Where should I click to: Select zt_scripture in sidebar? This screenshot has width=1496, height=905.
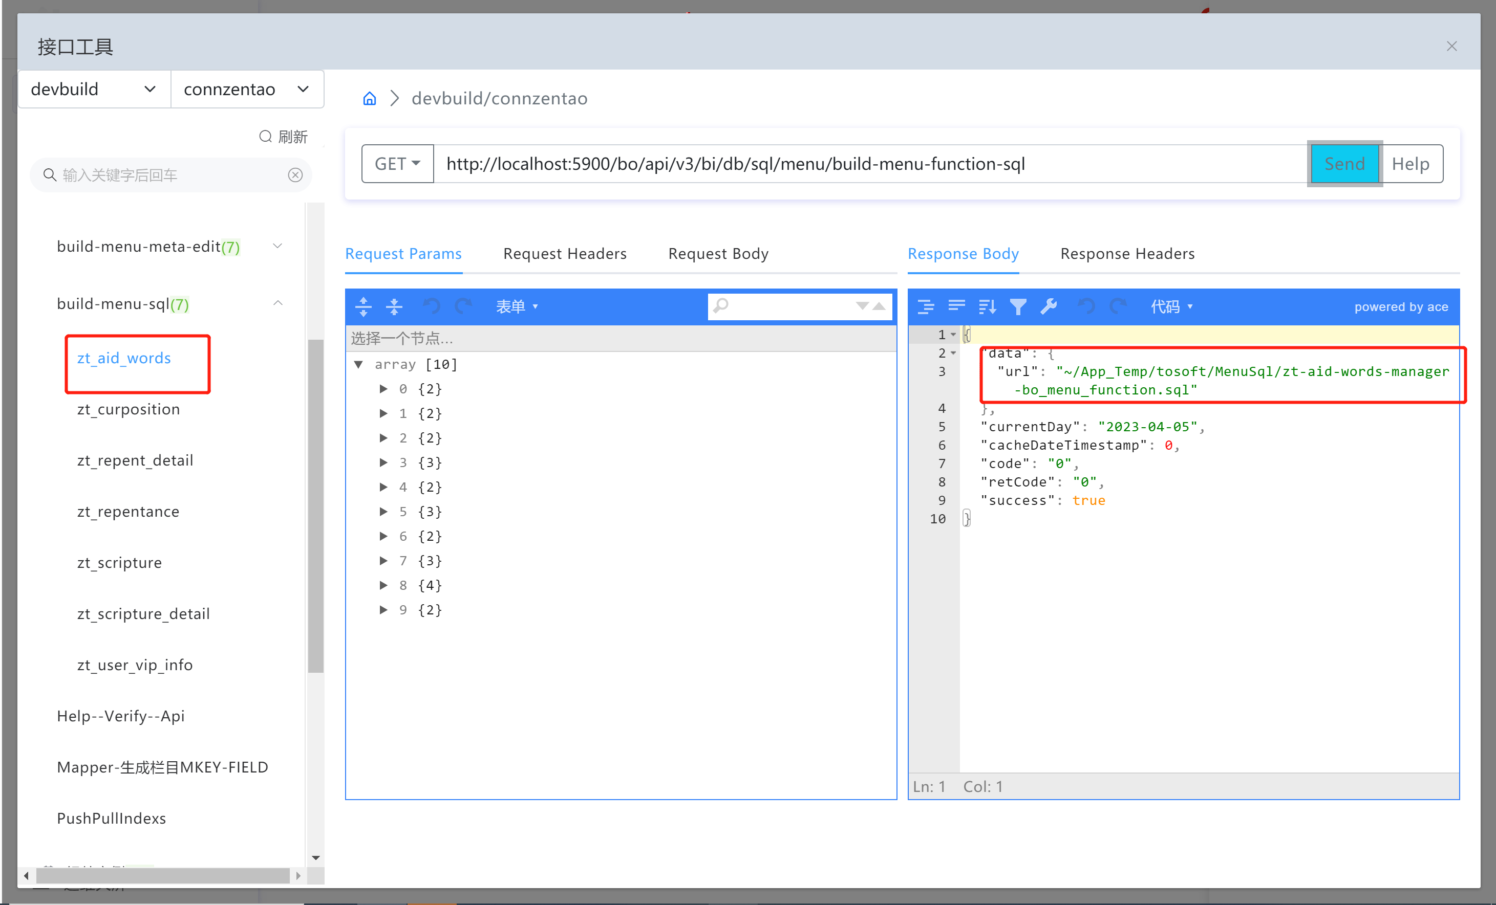pos(119,562)
